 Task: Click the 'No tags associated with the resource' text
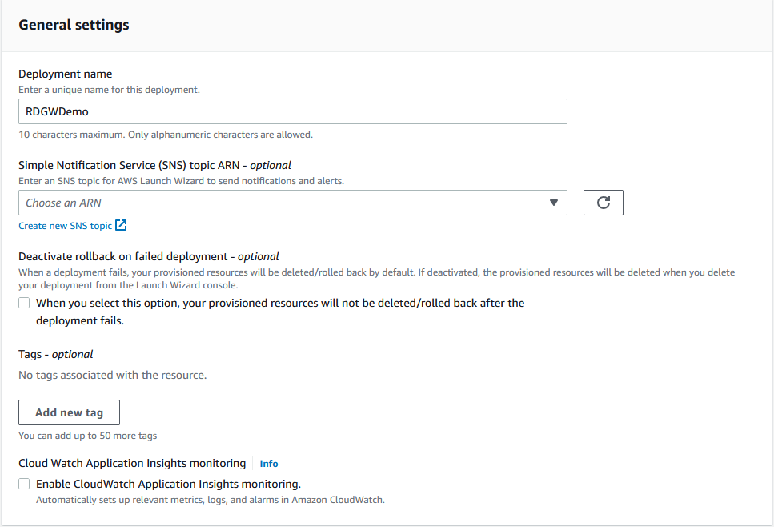coord(112,375)
